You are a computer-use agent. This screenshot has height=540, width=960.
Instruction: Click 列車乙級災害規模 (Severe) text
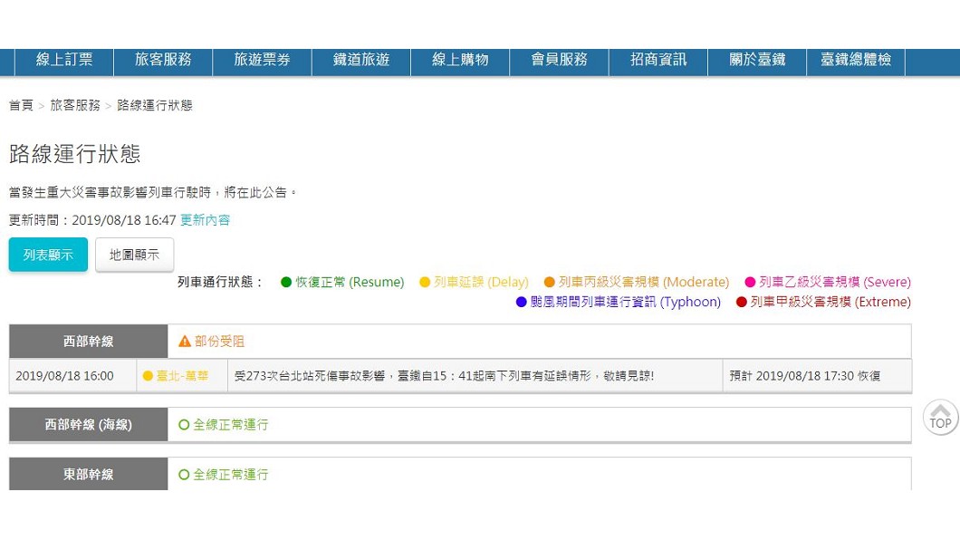pos(834,283)
